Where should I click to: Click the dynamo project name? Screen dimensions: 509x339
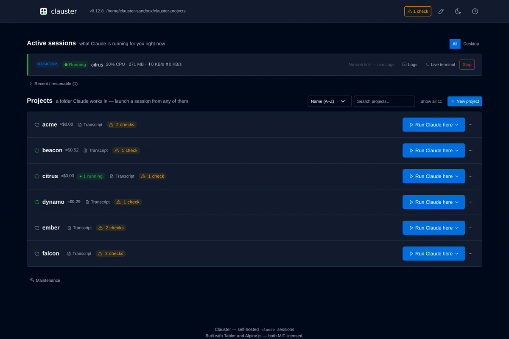[53, 202]
